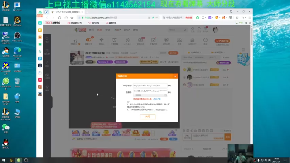This screenshot has height=163, width=290.
Task: Open the alarm clock reminder tool
Action: point(115,40)
